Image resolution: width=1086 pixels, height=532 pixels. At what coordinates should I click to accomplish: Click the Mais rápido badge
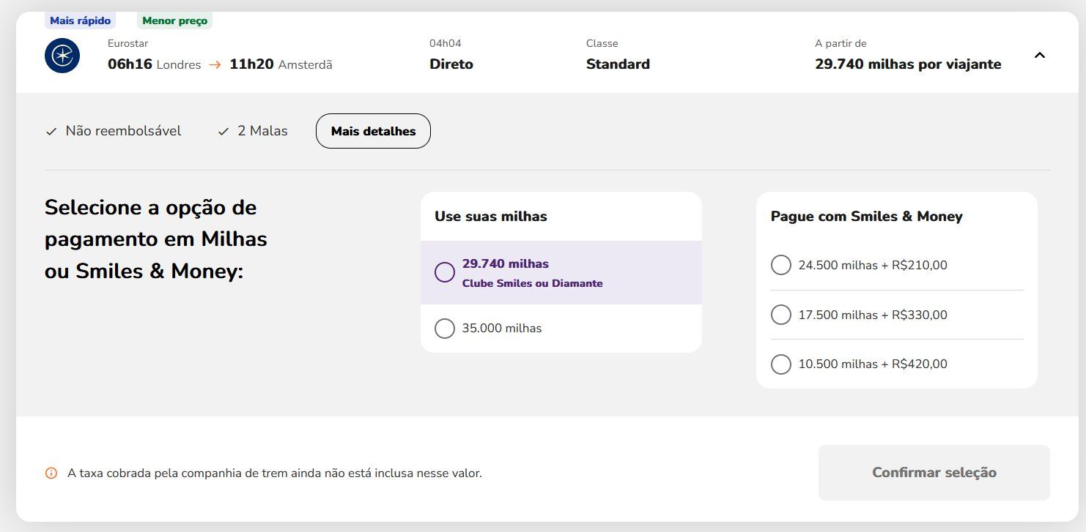[x=80, y=20]
